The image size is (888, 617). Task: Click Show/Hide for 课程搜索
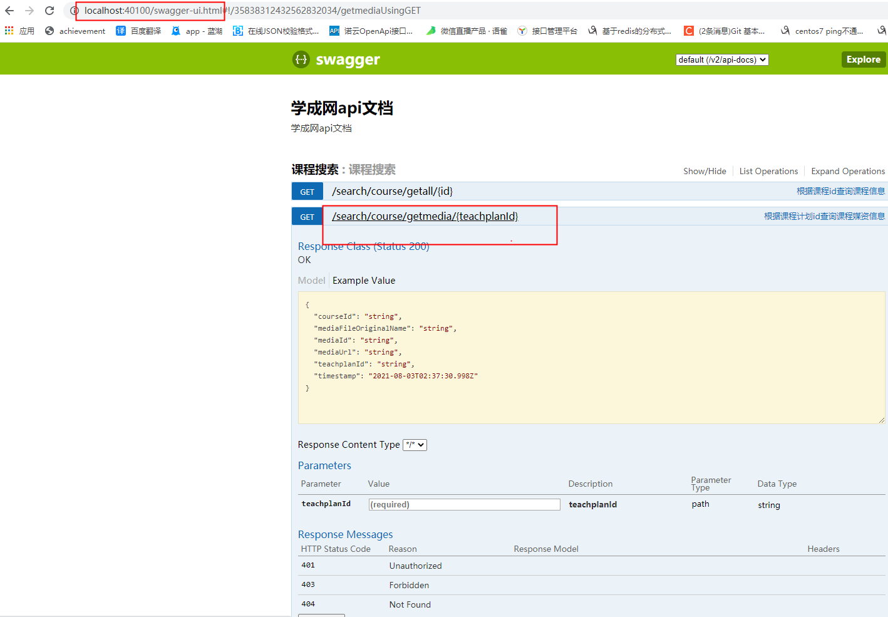click(x=705, y=171)
